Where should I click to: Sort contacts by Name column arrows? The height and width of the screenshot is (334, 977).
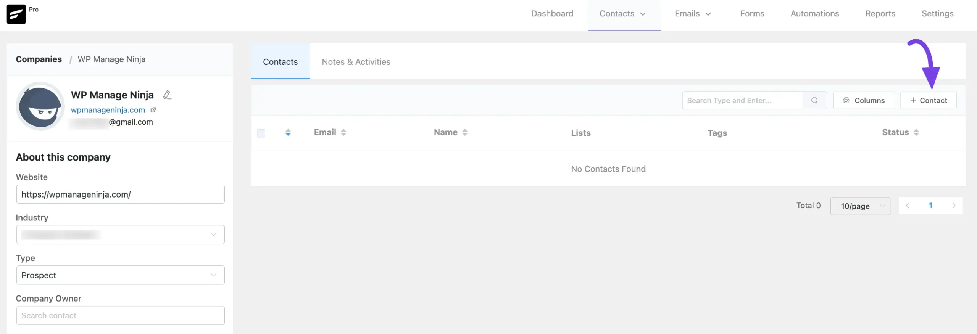465,132
